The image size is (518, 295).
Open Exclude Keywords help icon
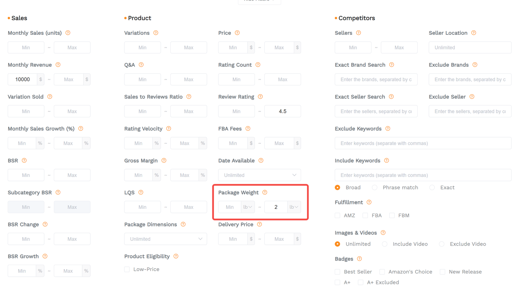coord(388,129)
